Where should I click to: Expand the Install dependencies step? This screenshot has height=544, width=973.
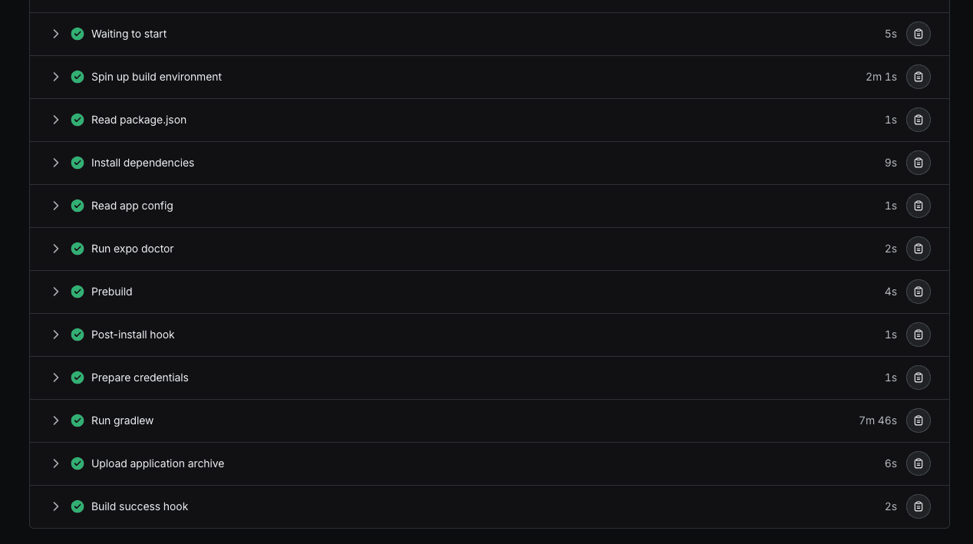click(x=55, y=163)
